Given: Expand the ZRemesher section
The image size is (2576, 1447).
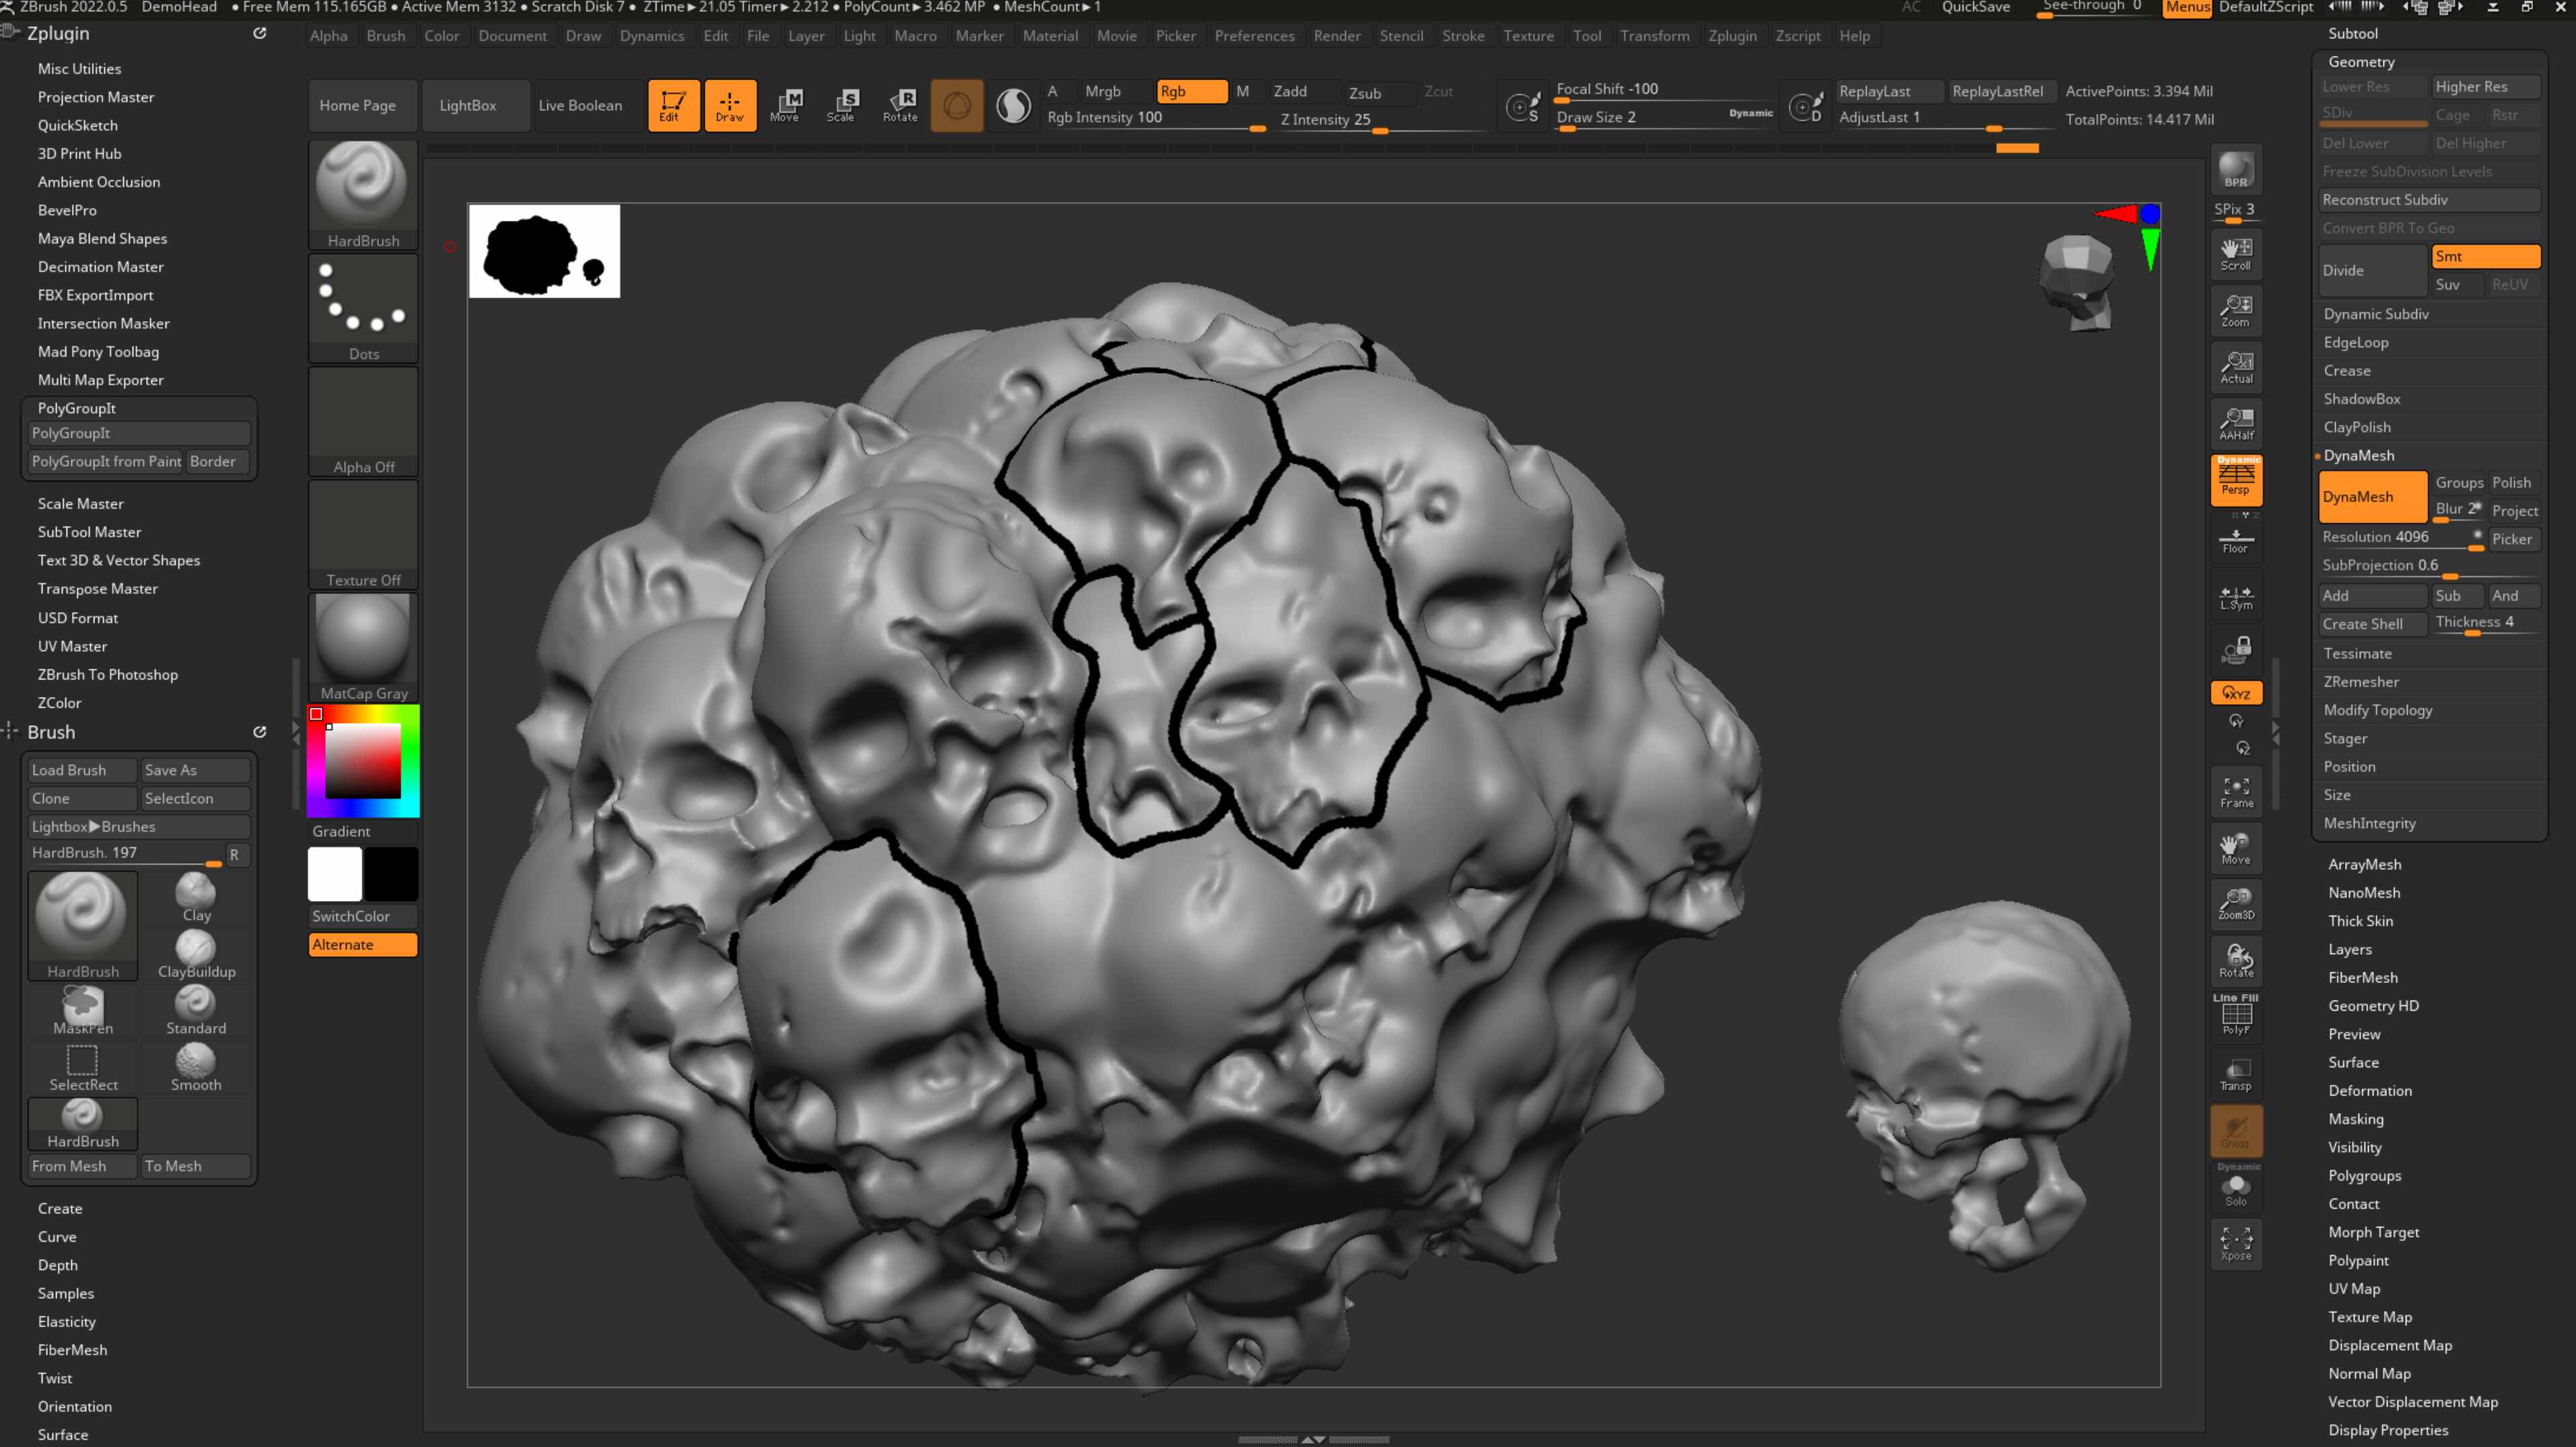Looking at the screenshot, I should point(2361,681).
